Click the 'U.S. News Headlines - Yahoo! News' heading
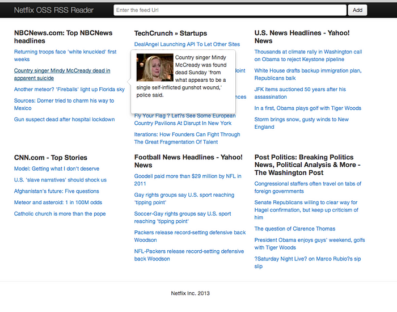Viewport: 397px width, 312px height. (302, 37)
